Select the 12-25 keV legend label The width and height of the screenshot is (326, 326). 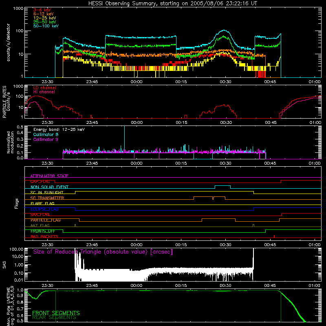pyautogui.click(x=45, y=18)
